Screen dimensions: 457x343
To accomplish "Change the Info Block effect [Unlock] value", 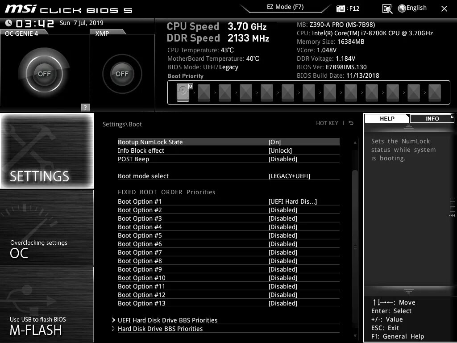I will point(280,151).
